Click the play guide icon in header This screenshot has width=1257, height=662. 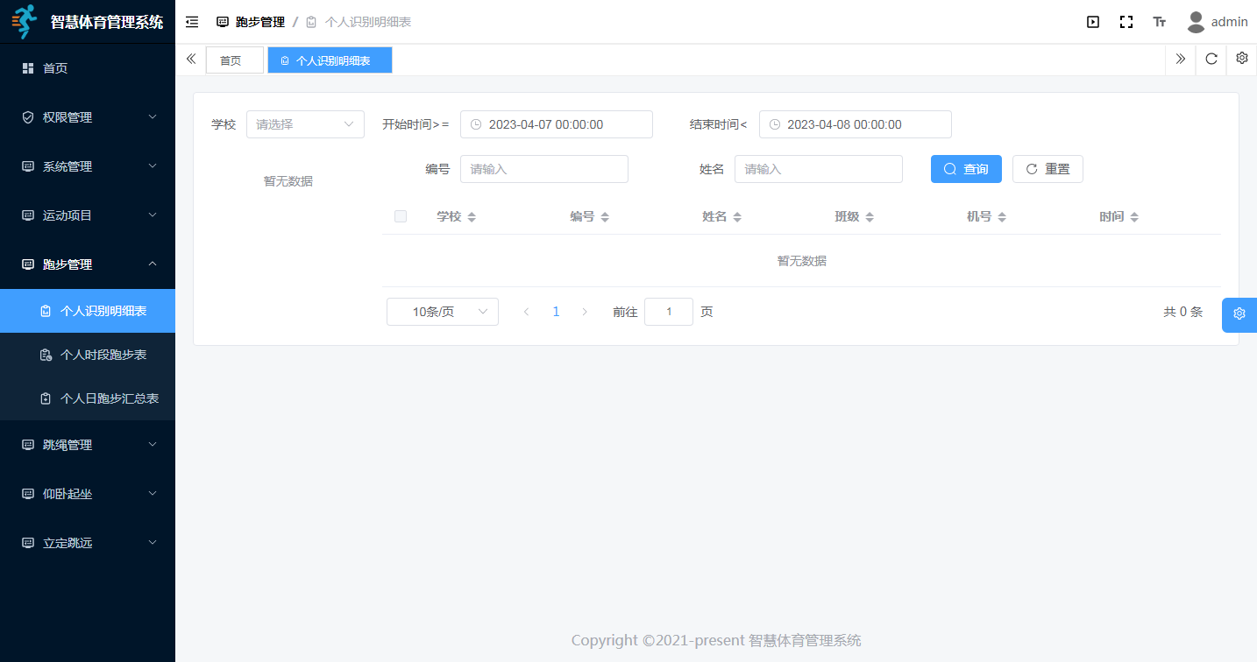coord(1093,22)
